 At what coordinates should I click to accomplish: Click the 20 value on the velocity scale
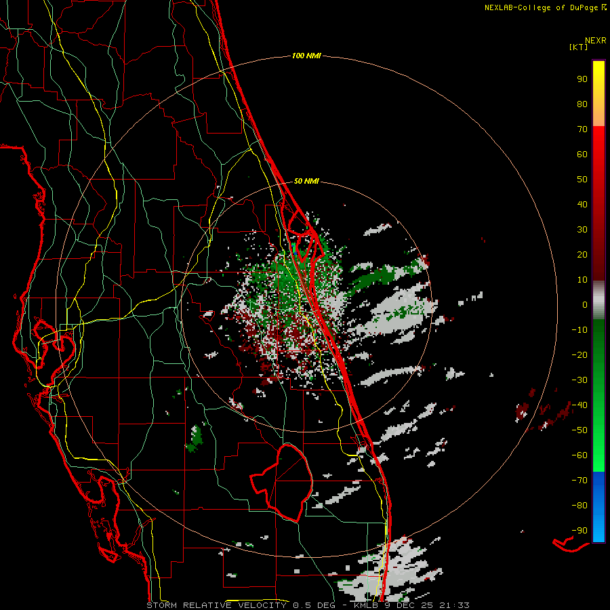coord(582,254)
